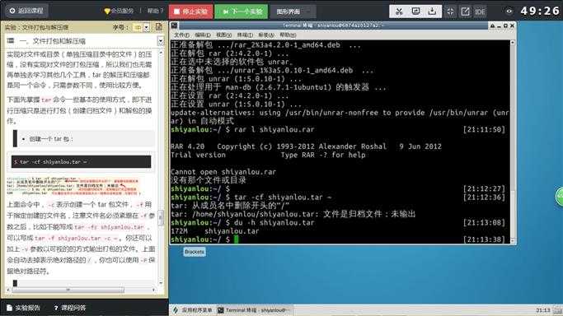Click the download icon in top toolbar
Screen dimensions: 563x316
432,12
